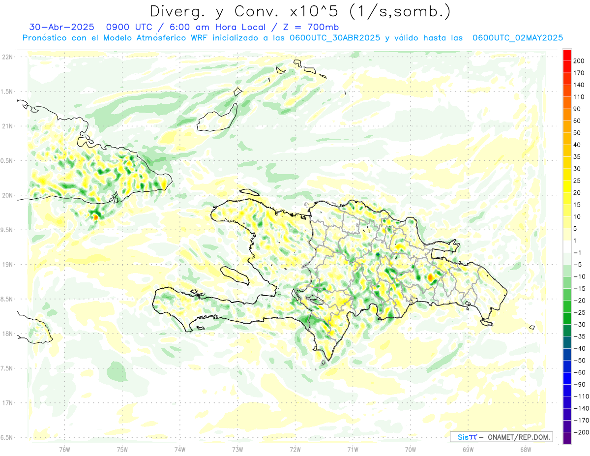Click the initialization time '0600UTC_30ABR2025'
The image size is (590, 456).
[x=335, y=38]
